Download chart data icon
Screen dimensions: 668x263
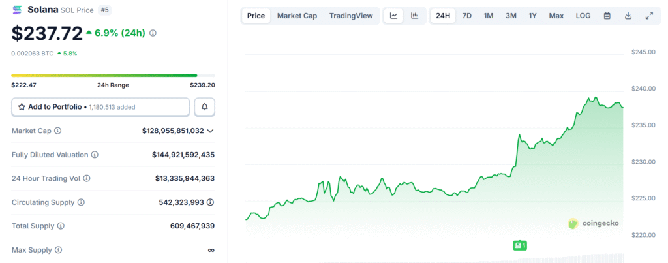pos(628,16)
